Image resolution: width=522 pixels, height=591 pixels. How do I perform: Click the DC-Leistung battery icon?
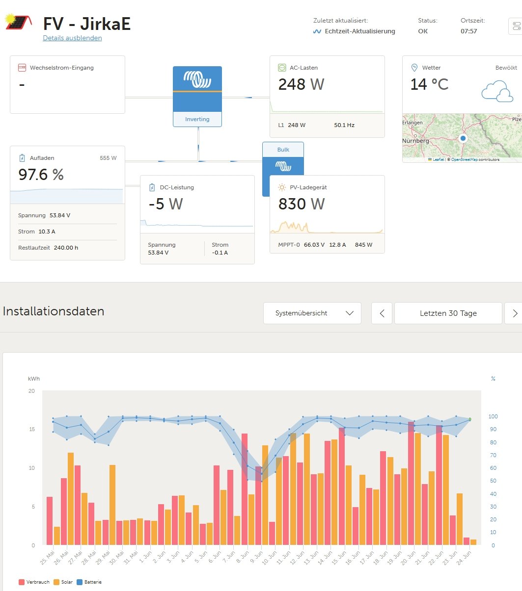click(x=152, y=187)
